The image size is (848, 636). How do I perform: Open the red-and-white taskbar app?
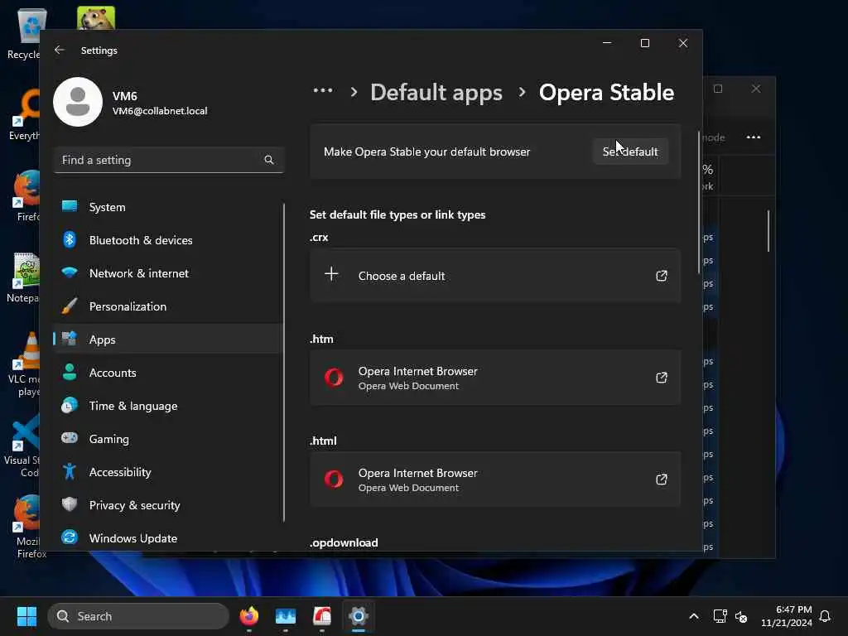pos(322,616)
